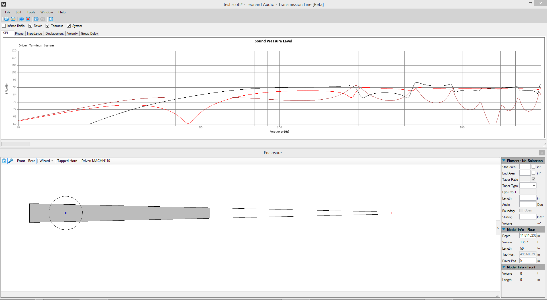Click the Depth value field

click(x=528, y=236)
